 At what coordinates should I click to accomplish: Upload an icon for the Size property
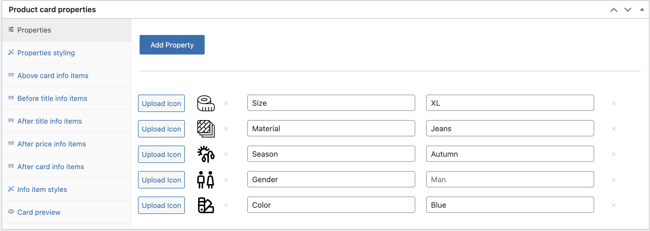(161, 103)
